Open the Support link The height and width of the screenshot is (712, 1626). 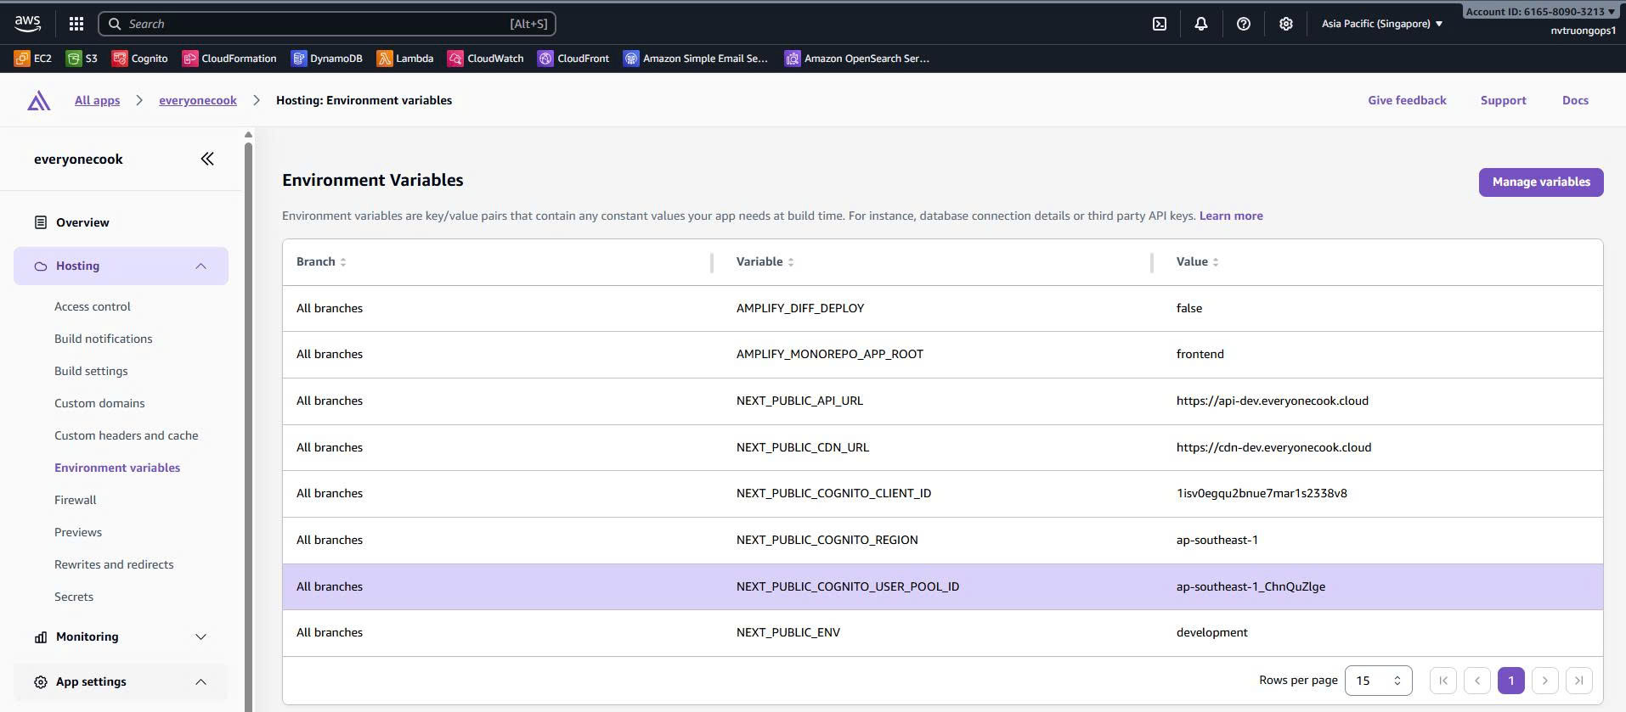pos(1503,100)
